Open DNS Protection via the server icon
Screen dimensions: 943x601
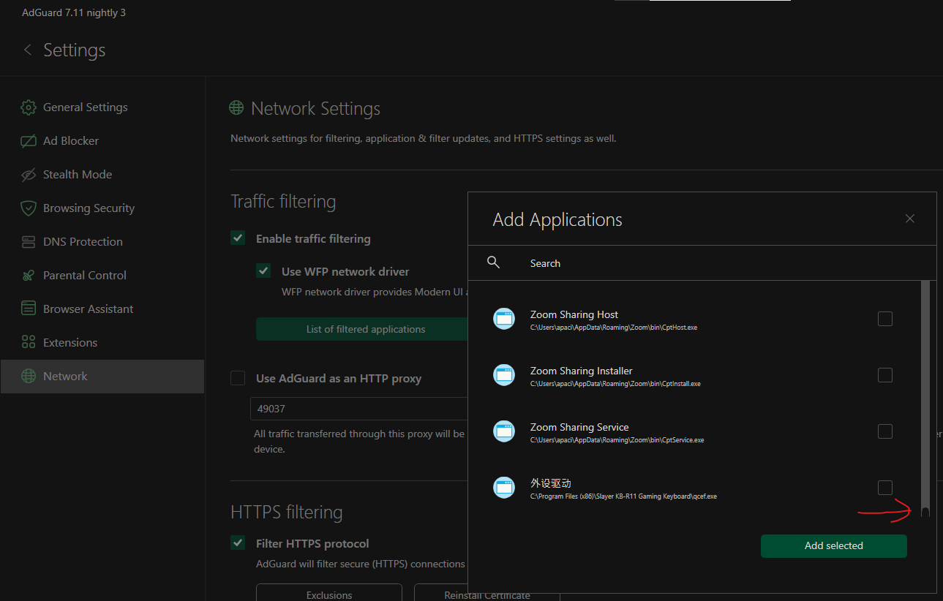pos(28,241)
